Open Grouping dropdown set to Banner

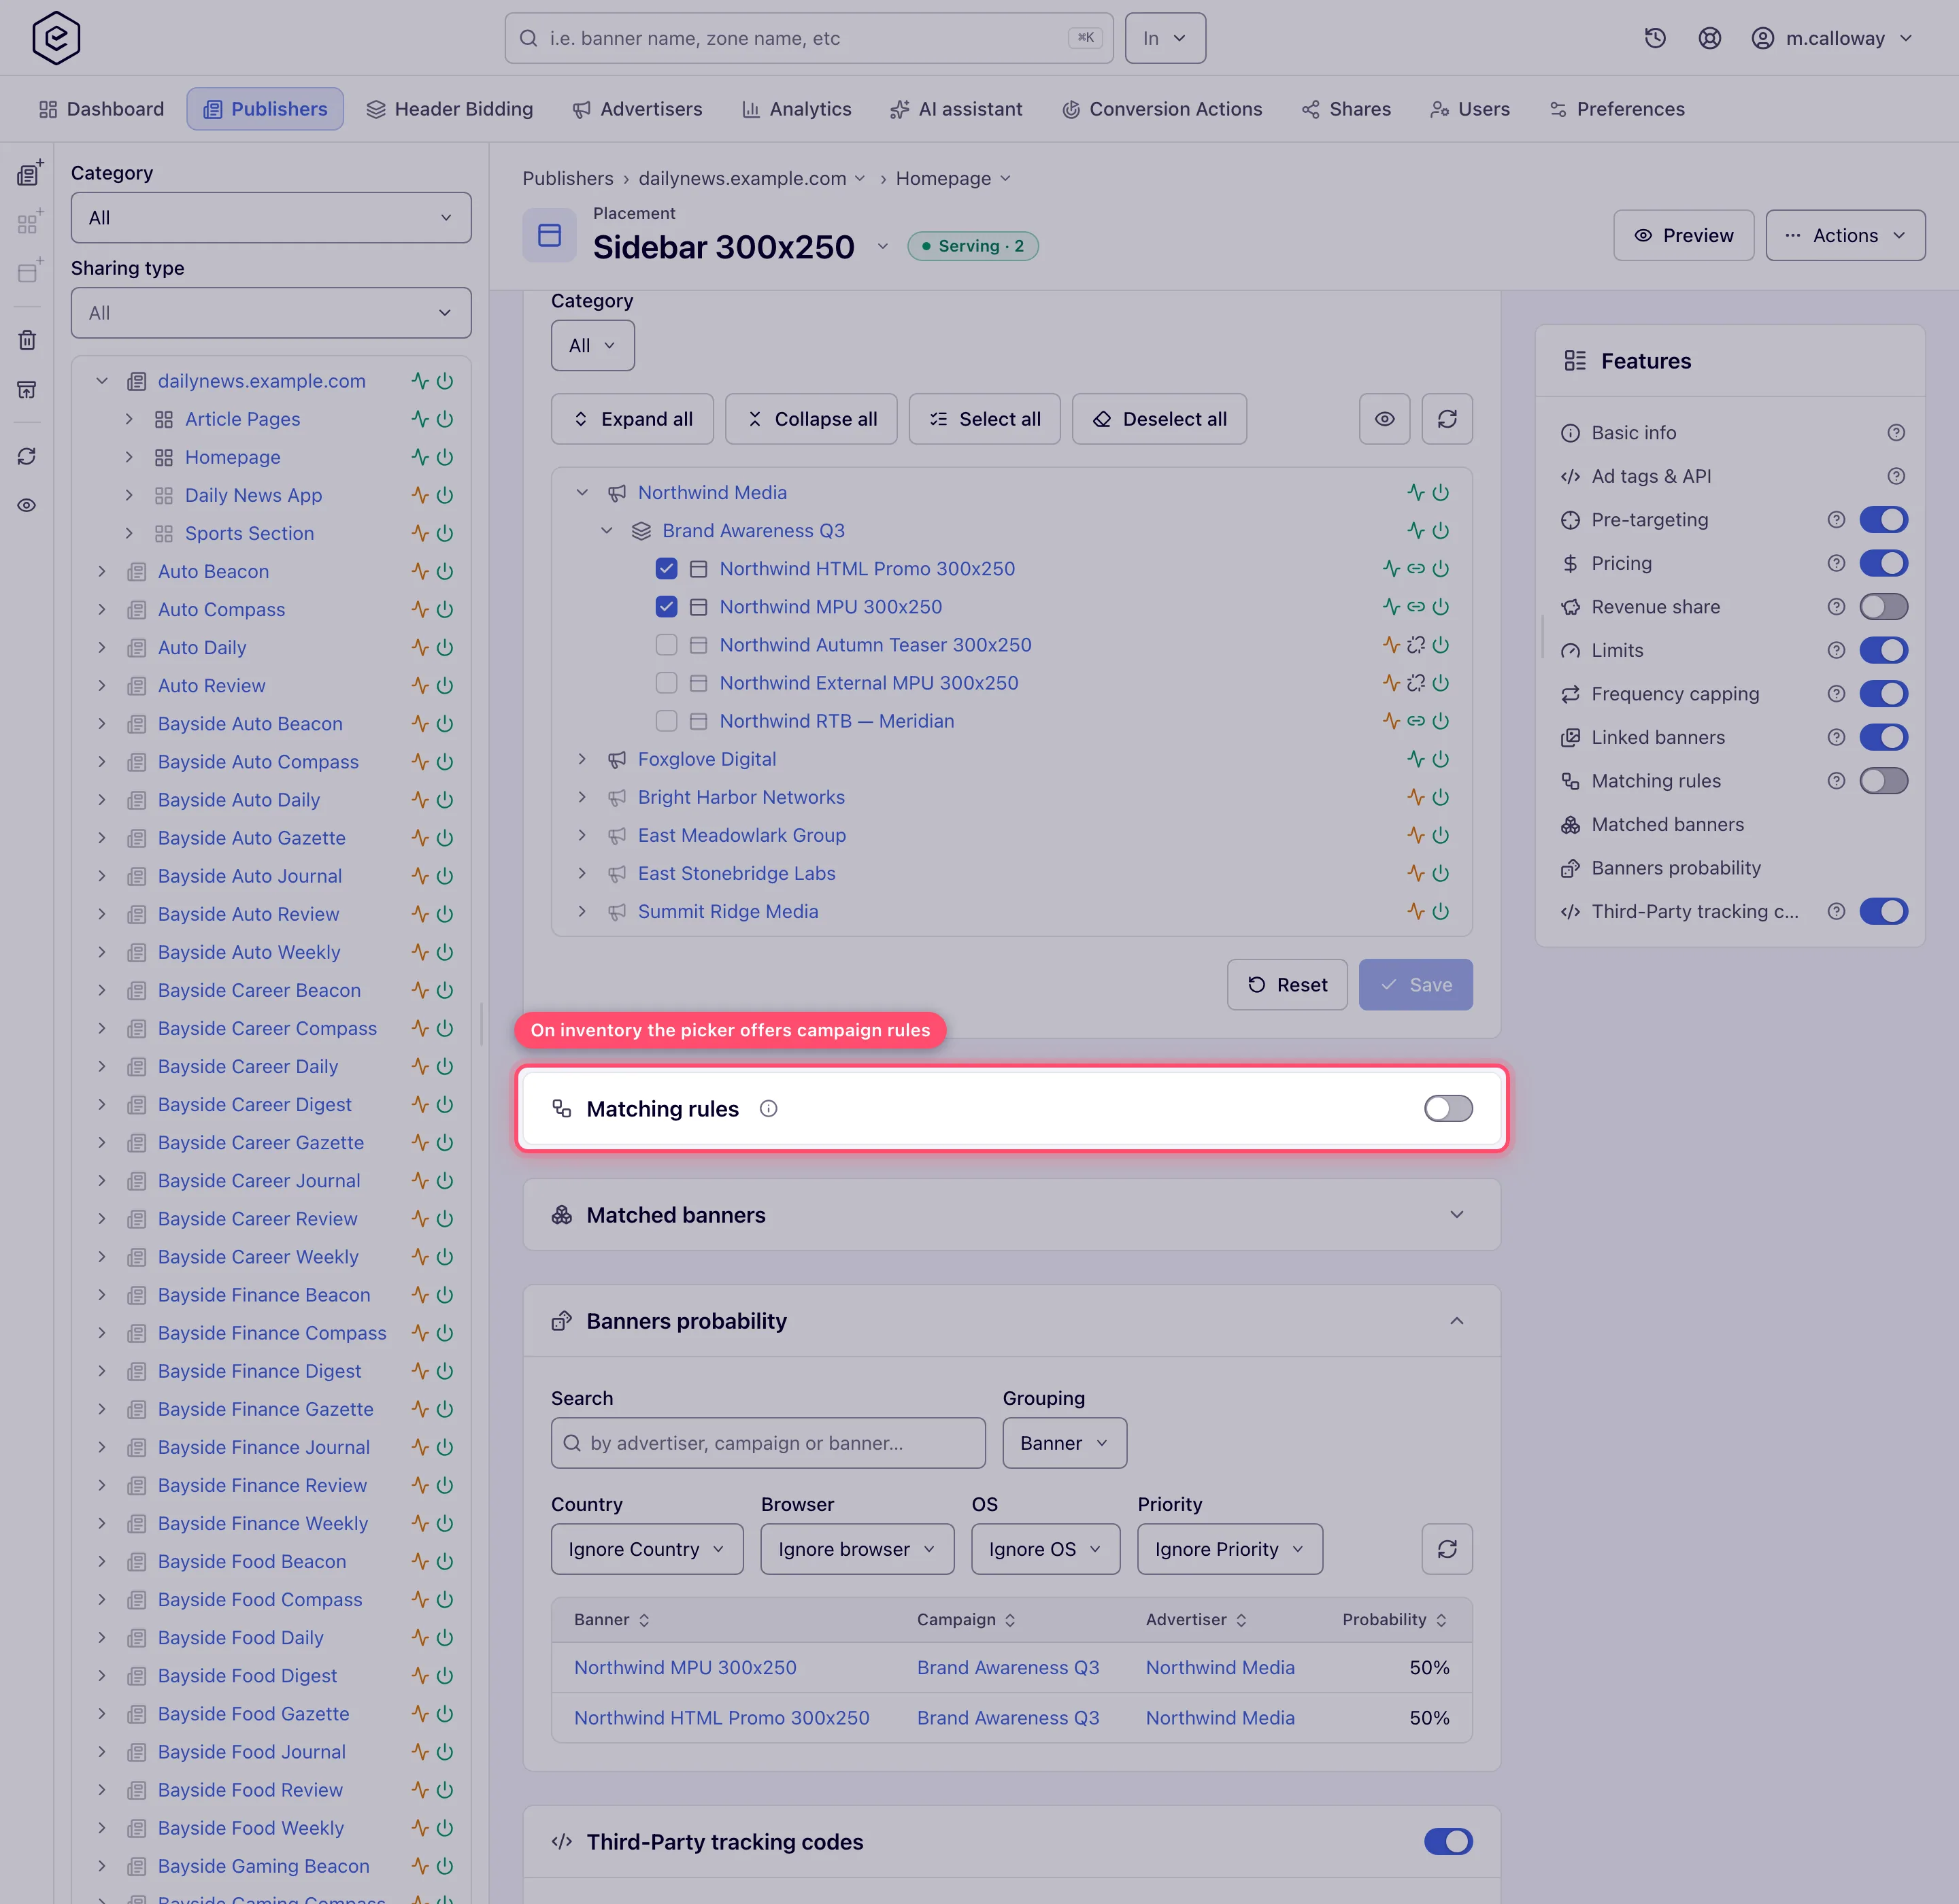[x=1065, y=1443]
